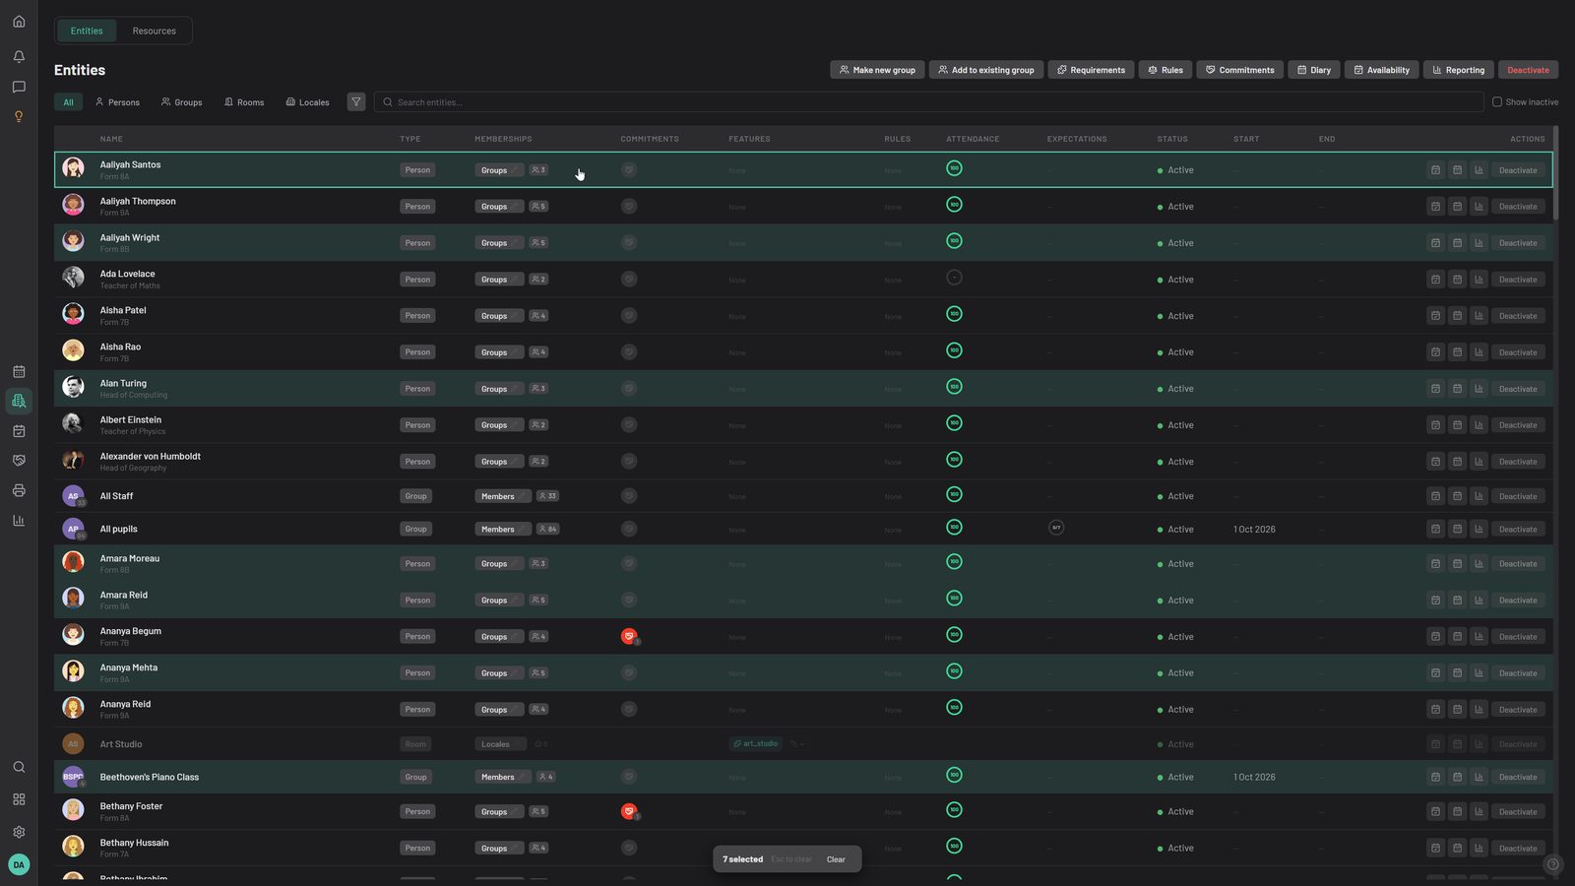Click red commitments badge in Ananya Begum's row
1575x886 pixels.
629,637
